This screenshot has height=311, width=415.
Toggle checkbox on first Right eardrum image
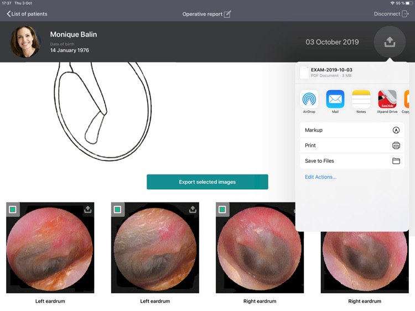coord(222,209)
